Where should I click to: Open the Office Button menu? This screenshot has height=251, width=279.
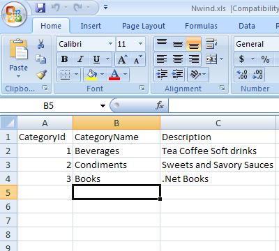click(15, 15)
